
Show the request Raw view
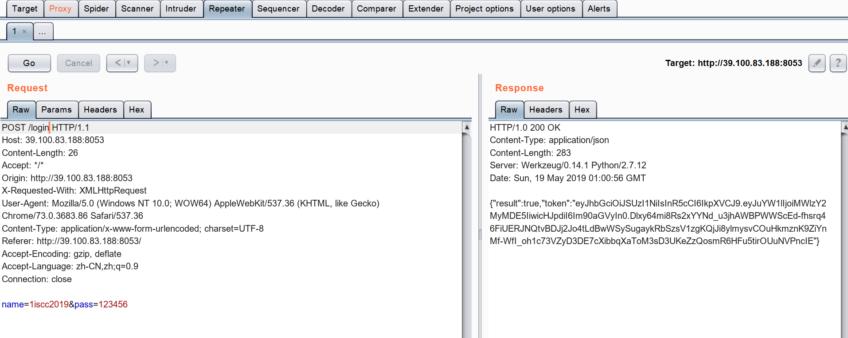pos(21,110)
